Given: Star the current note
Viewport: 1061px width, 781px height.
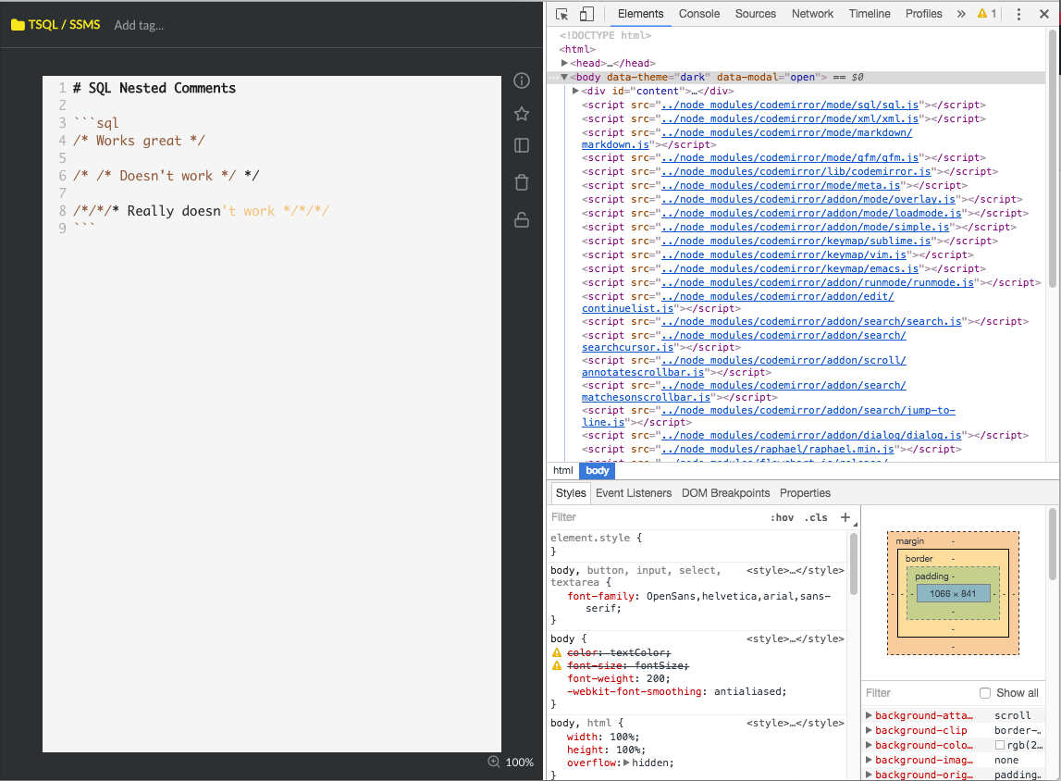Looking at the screenshot, I should coord(521,113).
